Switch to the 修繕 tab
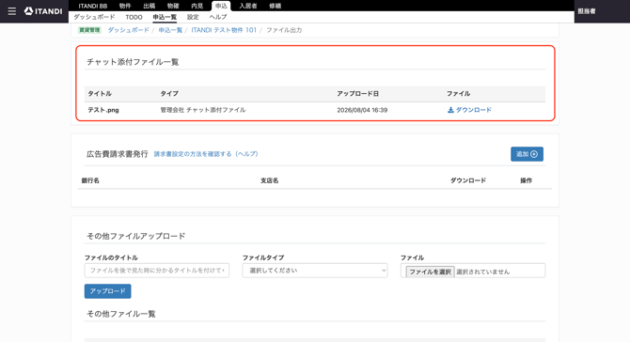The image size is (630, 342). pos(275,6)
